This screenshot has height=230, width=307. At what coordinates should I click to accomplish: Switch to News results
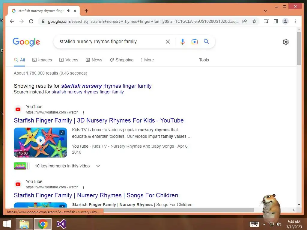coord(94,60)
